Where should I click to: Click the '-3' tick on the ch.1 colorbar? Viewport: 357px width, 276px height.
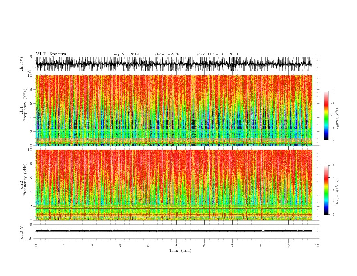pyautogui.click(x=332, y=91)
